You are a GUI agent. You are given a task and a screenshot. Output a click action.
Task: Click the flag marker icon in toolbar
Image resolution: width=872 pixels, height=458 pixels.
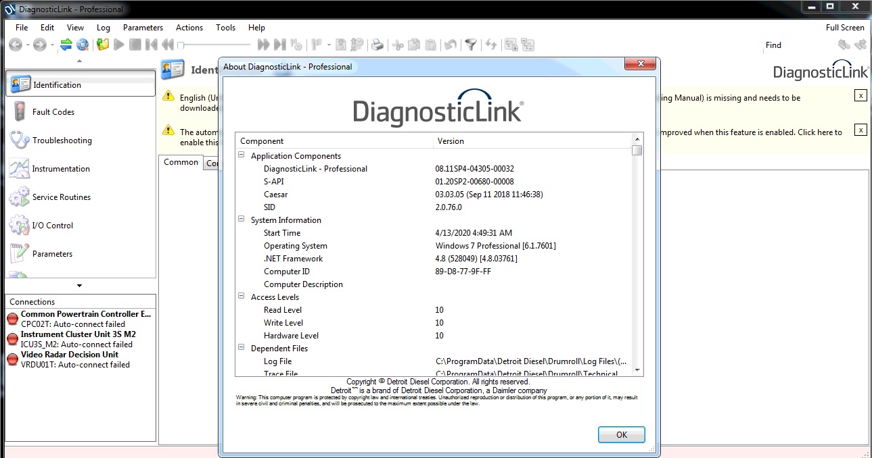point(317,45)
